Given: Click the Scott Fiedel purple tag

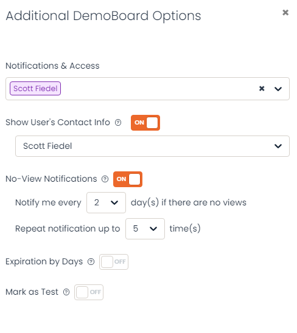Looking at the screenshot, I should coord(35,88).
